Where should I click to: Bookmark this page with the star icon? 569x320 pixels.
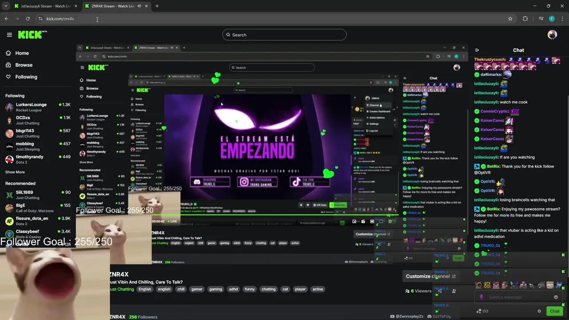pyautogui.click(x=510, y=19)
